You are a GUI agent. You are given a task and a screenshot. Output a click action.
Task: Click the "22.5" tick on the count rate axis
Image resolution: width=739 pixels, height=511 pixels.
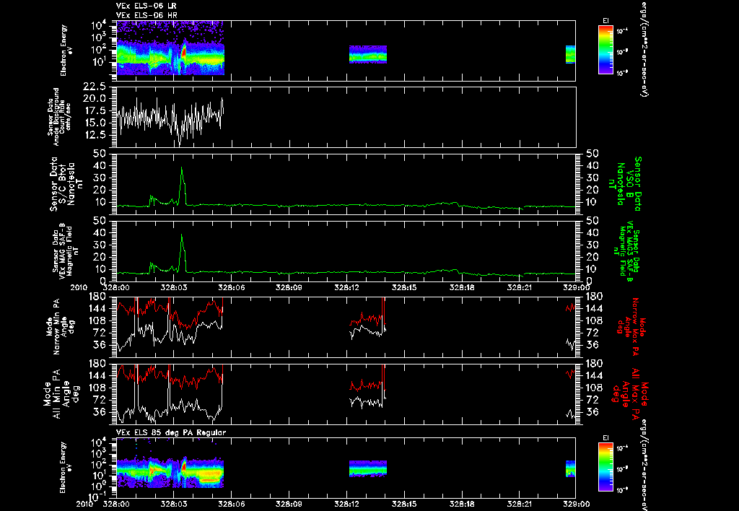[93, 87]
